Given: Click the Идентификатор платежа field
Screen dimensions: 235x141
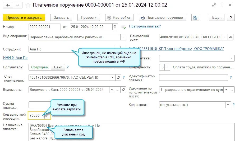Looking at the screenshot, I should (x=193, y=78).
